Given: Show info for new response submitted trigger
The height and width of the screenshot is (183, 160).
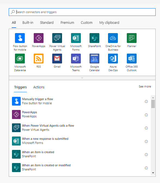Looking at the screenshot, I should click(x=146, y=141).
